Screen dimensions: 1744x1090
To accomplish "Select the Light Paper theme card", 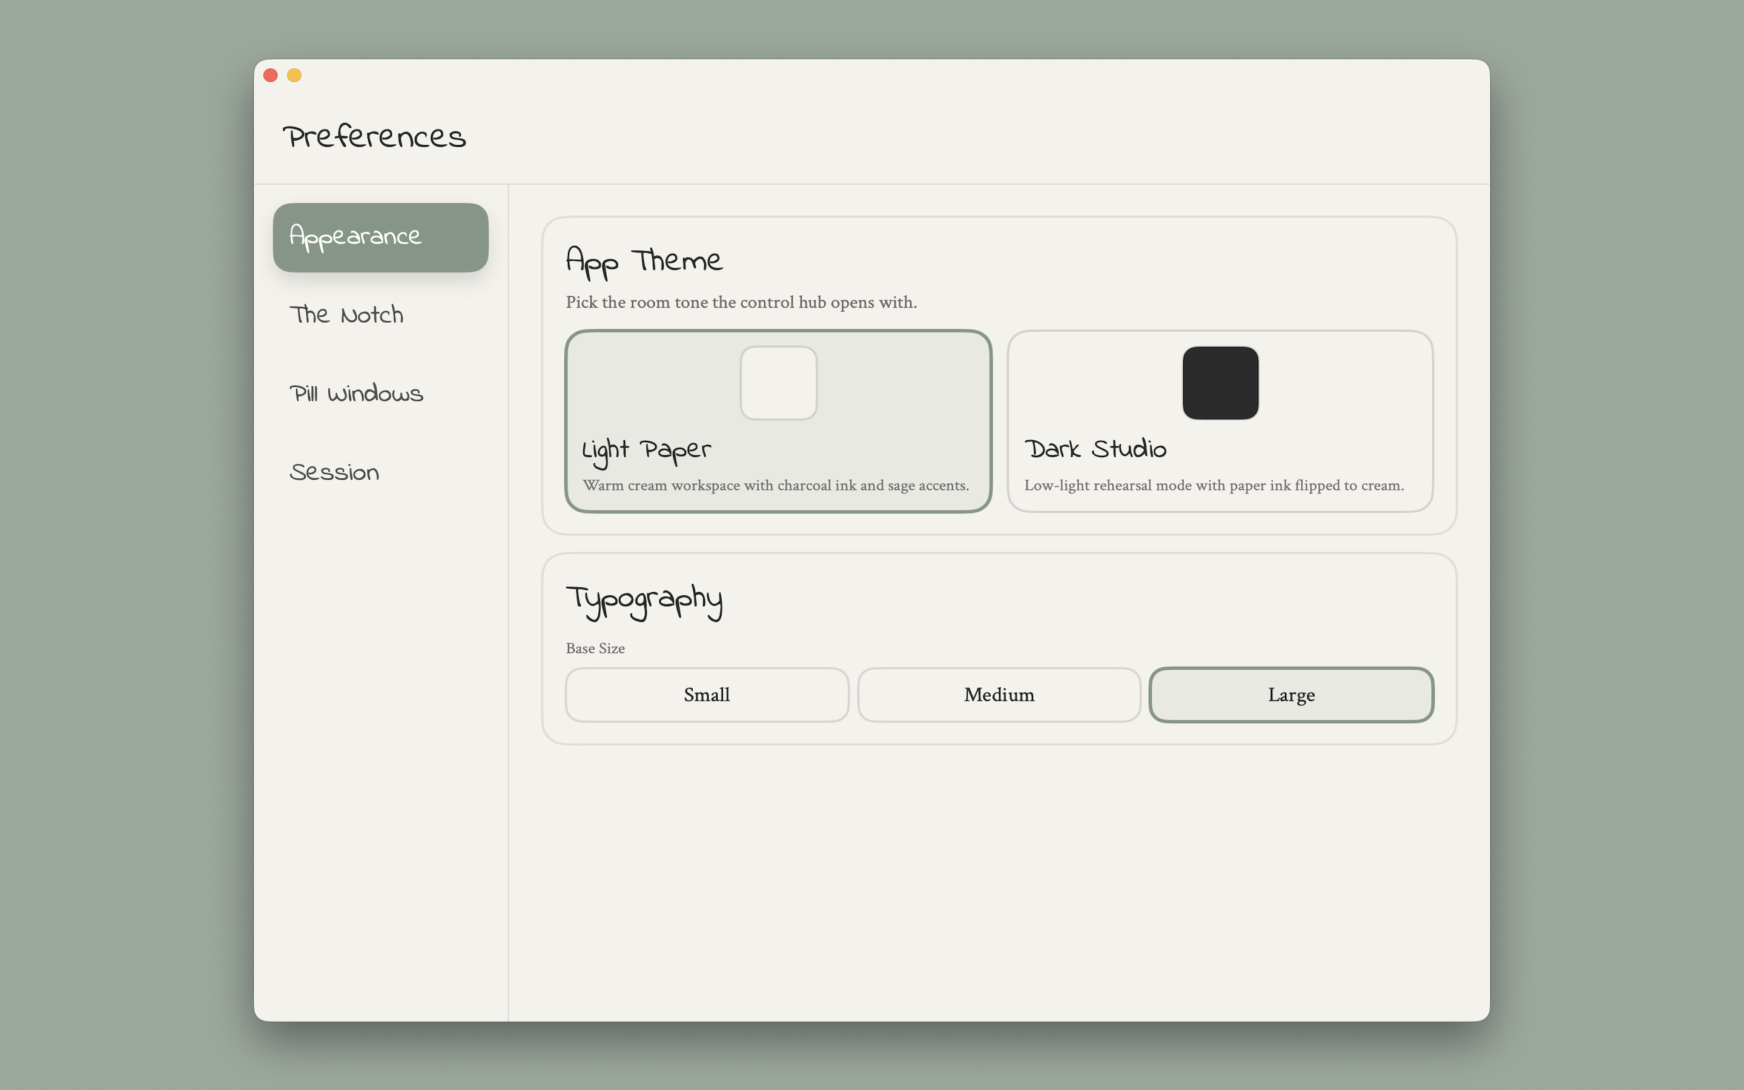I will pyautogui.click(x=778, y=421).
